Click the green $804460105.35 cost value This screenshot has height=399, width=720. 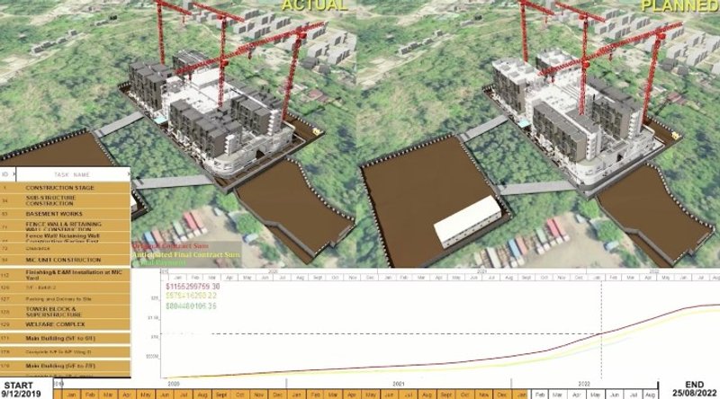pyautogui.click(x=191, y=306)
